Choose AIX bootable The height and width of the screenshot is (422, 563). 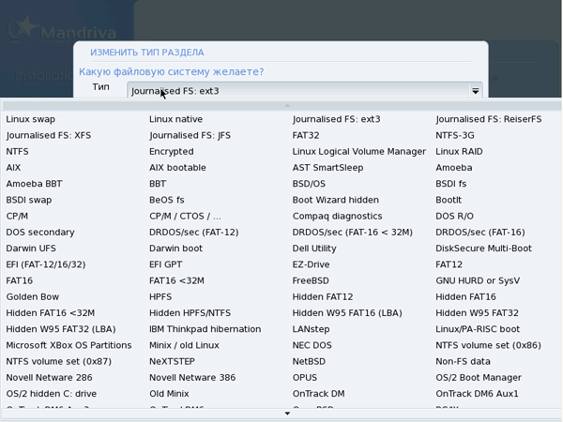coord(177,168)
